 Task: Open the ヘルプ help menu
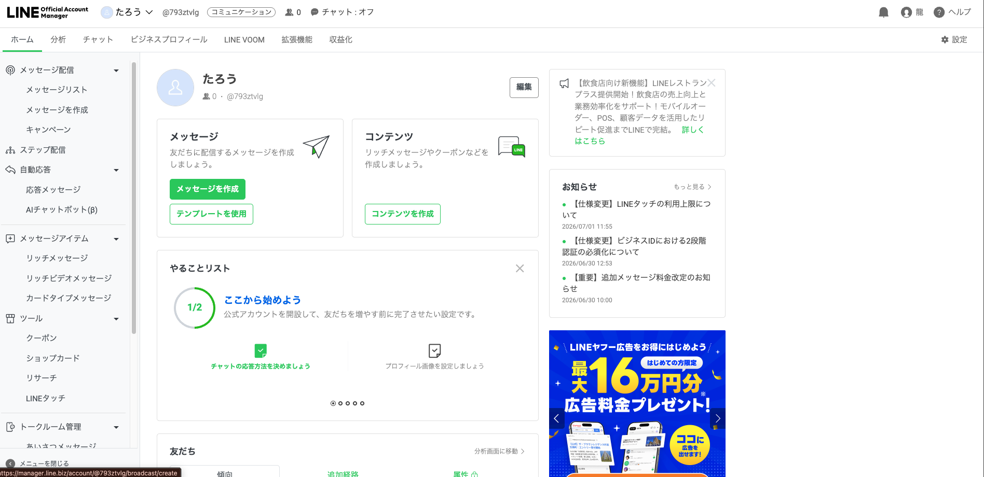(x=952, y=12)
